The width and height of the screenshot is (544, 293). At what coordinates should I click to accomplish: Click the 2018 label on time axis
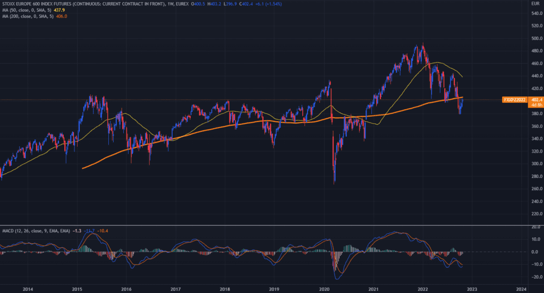(x=225, y=289)
